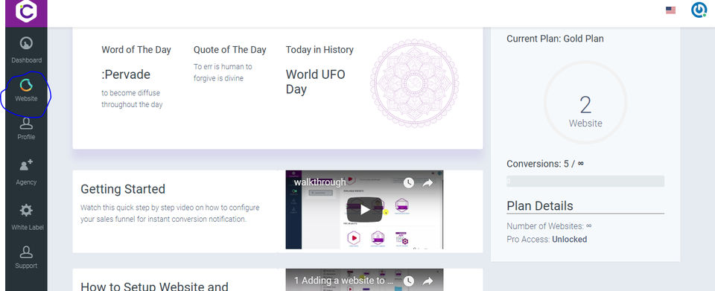Viewport: 715px width, 291px height.
Task: Go to Profile in the sidebar
Action: pyautogui.click(x=27, y=129)
